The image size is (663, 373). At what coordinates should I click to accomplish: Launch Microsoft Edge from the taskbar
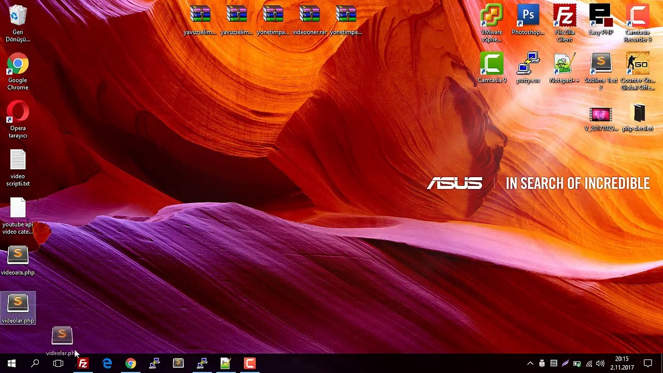tap(107, 364)
